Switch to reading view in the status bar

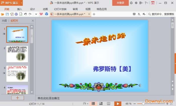(x=109, y=104)
